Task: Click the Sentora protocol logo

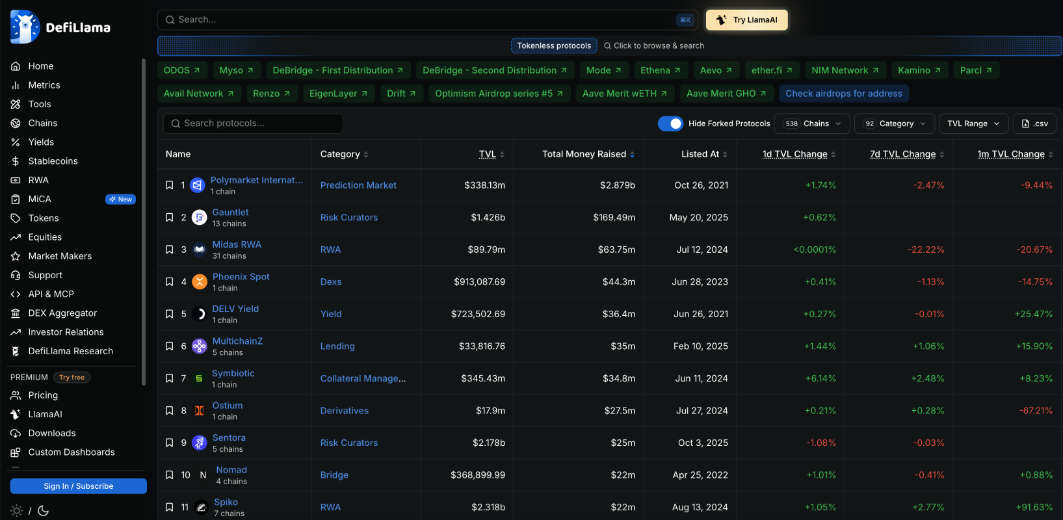Action: point(200,443)
